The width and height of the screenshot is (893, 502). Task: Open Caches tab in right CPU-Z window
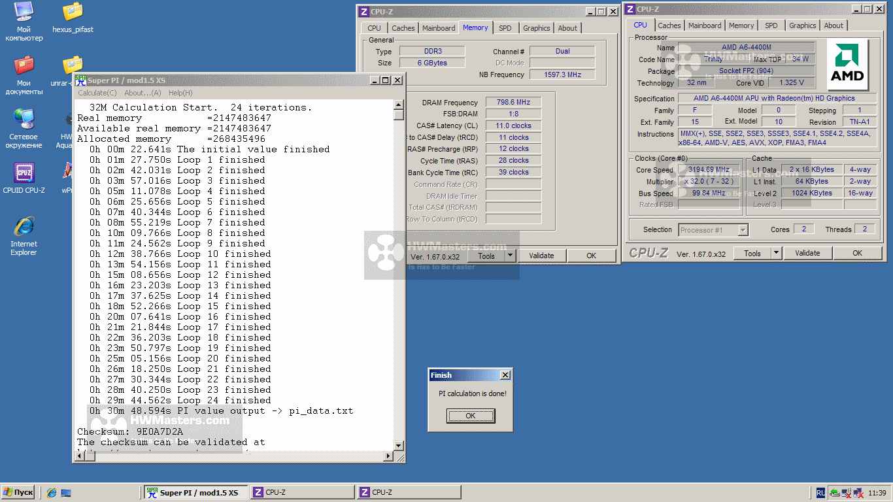pyautogui.click(x=669, y=25)
